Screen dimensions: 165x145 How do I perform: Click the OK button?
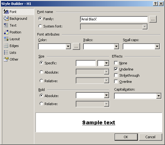point(126,137)
